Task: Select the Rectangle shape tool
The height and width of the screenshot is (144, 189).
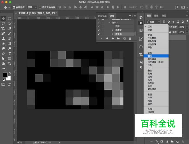Action: pyautogui.click(x=10, y=59)
